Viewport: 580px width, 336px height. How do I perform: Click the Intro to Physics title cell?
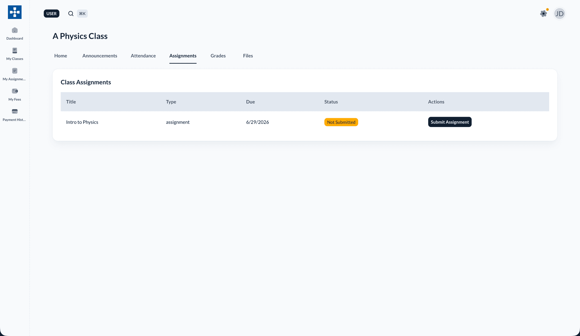point(82,122)
